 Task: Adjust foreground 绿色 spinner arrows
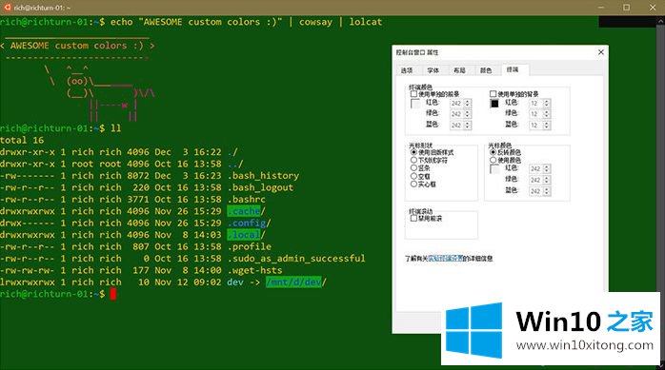468,114
